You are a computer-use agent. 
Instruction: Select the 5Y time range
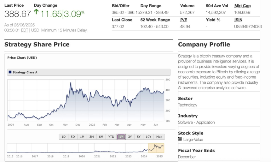(139, 137)
